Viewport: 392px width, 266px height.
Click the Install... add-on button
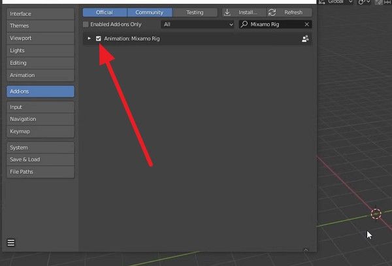244,12
